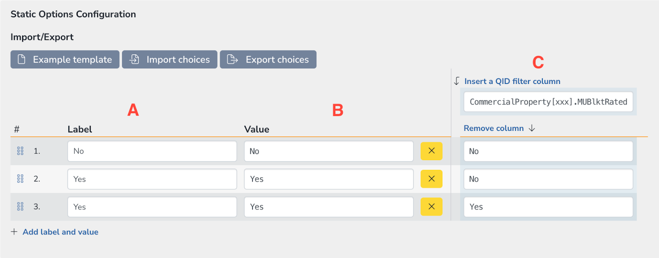The width and height of the screenshot is (659, 258).
Task: Click the down arrow beside Remove column
Action: [532, 128]
